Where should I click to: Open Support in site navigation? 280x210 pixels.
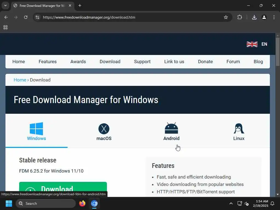point(142,62)
